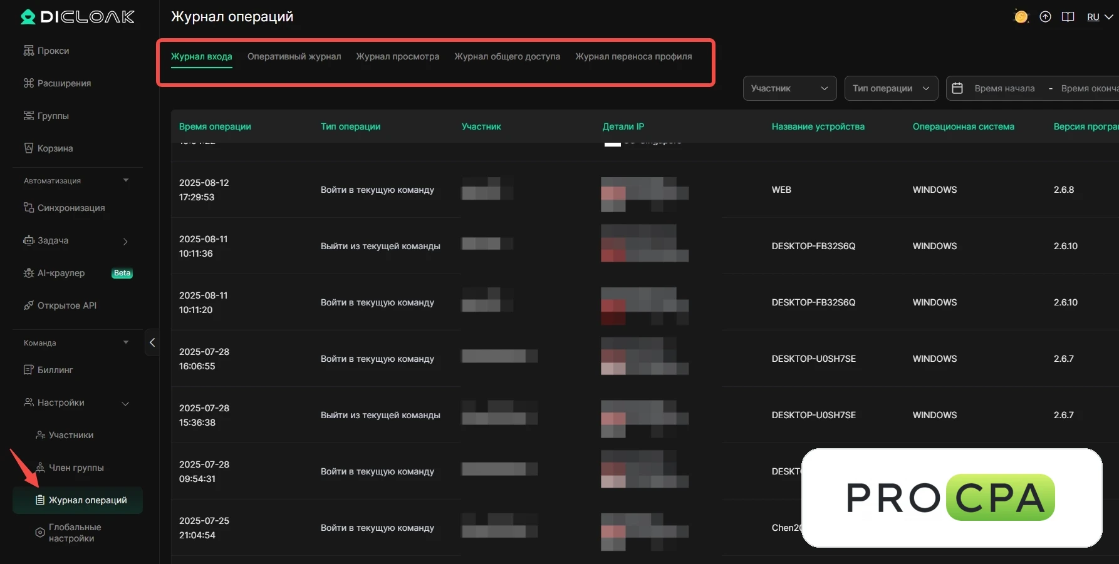
Task: Open the RU language dropdown
Action: point(1100,17)
